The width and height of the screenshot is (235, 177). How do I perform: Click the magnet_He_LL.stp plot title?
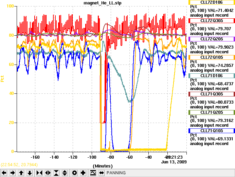coord(103,3)
